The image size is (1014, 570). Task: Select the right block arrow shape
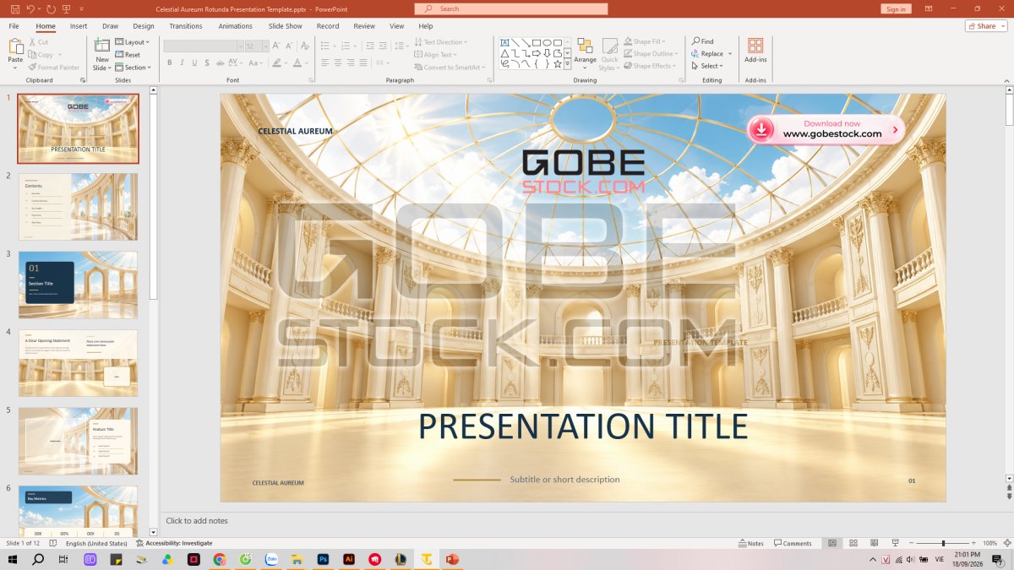536,53
